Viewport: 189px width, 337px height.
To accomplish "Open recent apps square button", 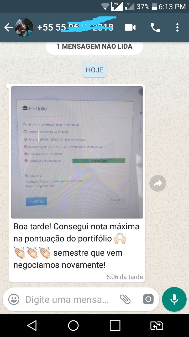I will (x=115, y=326).
